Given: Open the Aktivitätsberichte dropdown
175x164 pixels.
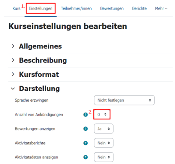Looking at the screenshot, I should pos(104,143).
